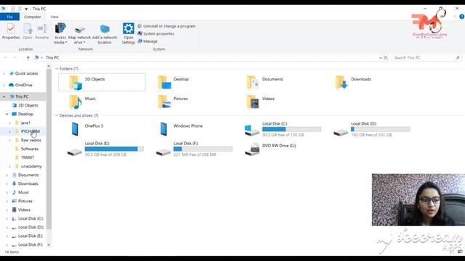
Task: Click the Search This PC field
Action: (426, 58)
